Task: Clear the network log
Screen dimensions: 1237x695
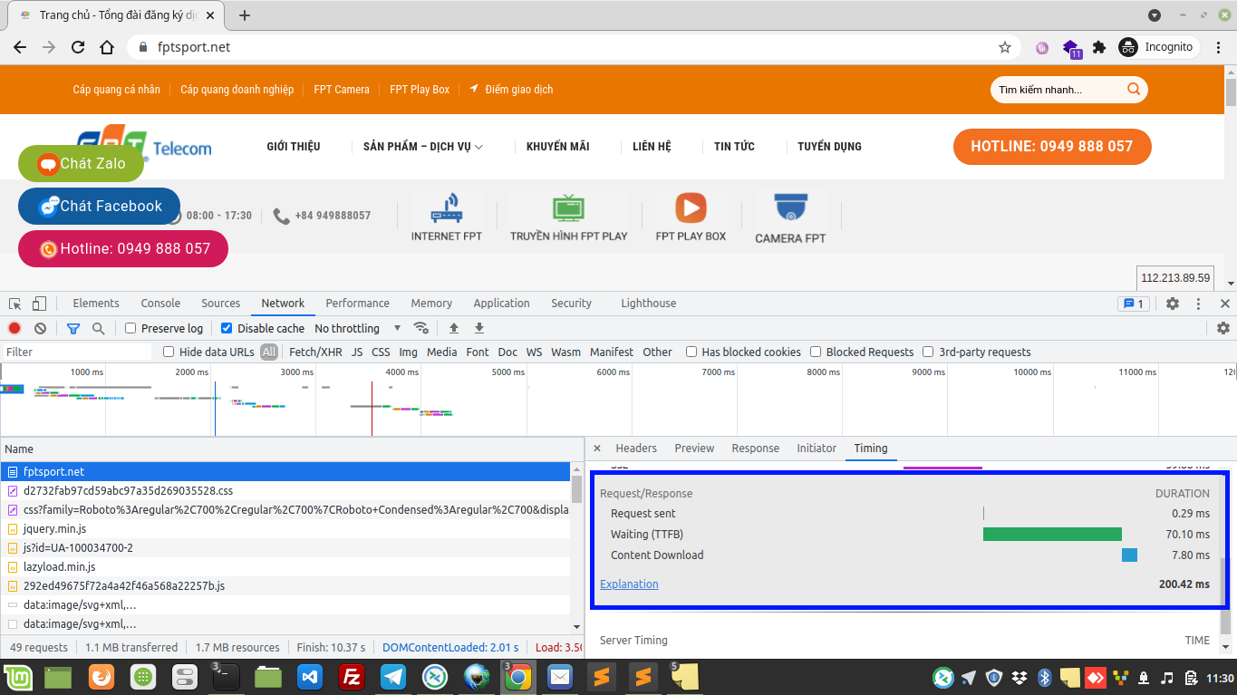Action: point(40,328)
